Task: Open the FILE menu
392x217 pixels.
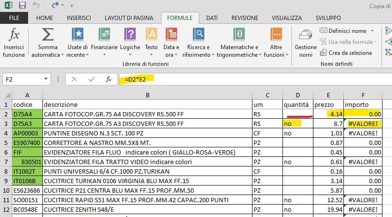Action: click(x=14, y=18)
